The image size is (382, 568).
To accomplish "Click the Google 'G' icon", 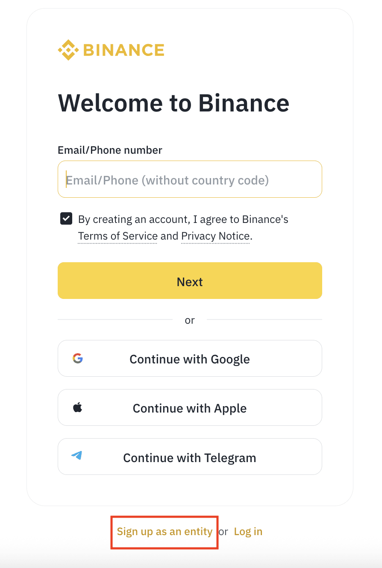I will 77,358.
